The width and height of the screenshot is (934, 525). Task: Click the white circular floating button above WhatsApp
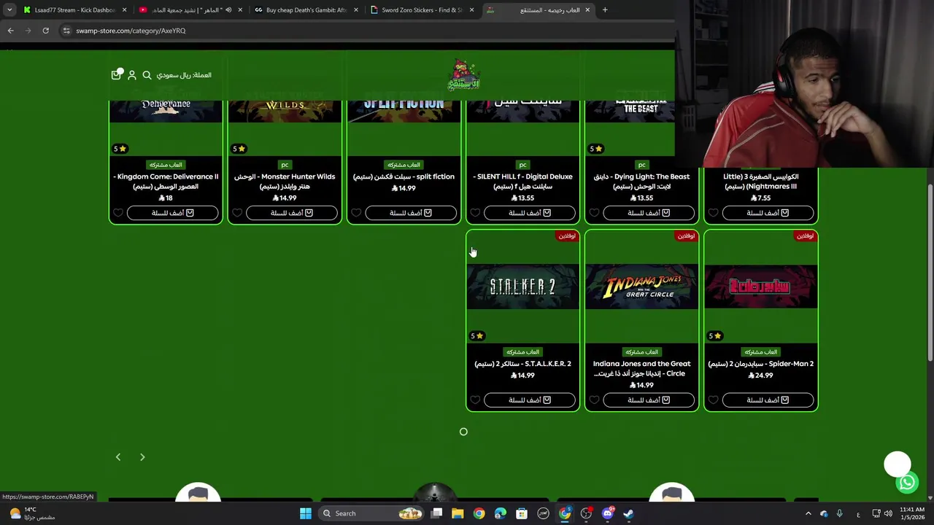(898, 465)
